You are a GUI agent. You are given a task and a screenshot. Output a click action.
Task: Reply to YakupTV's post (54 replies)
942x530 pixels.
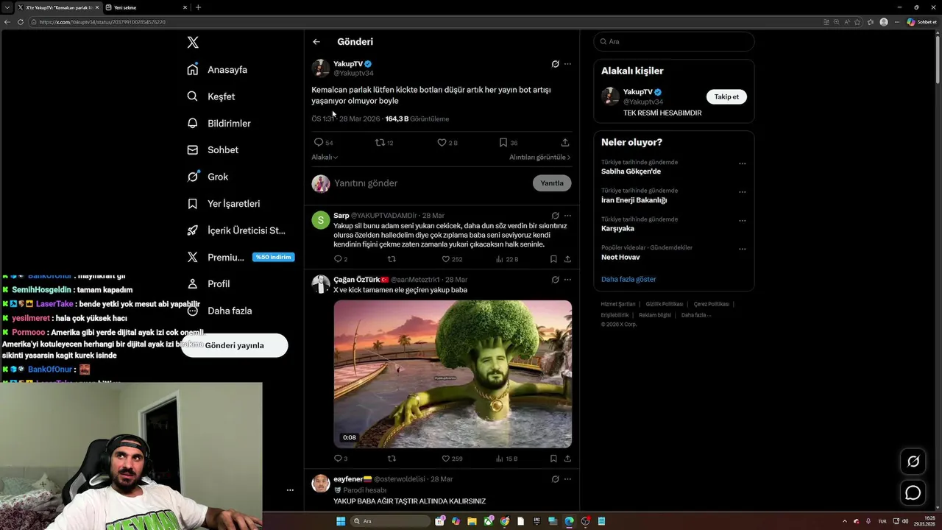point(323,143)
